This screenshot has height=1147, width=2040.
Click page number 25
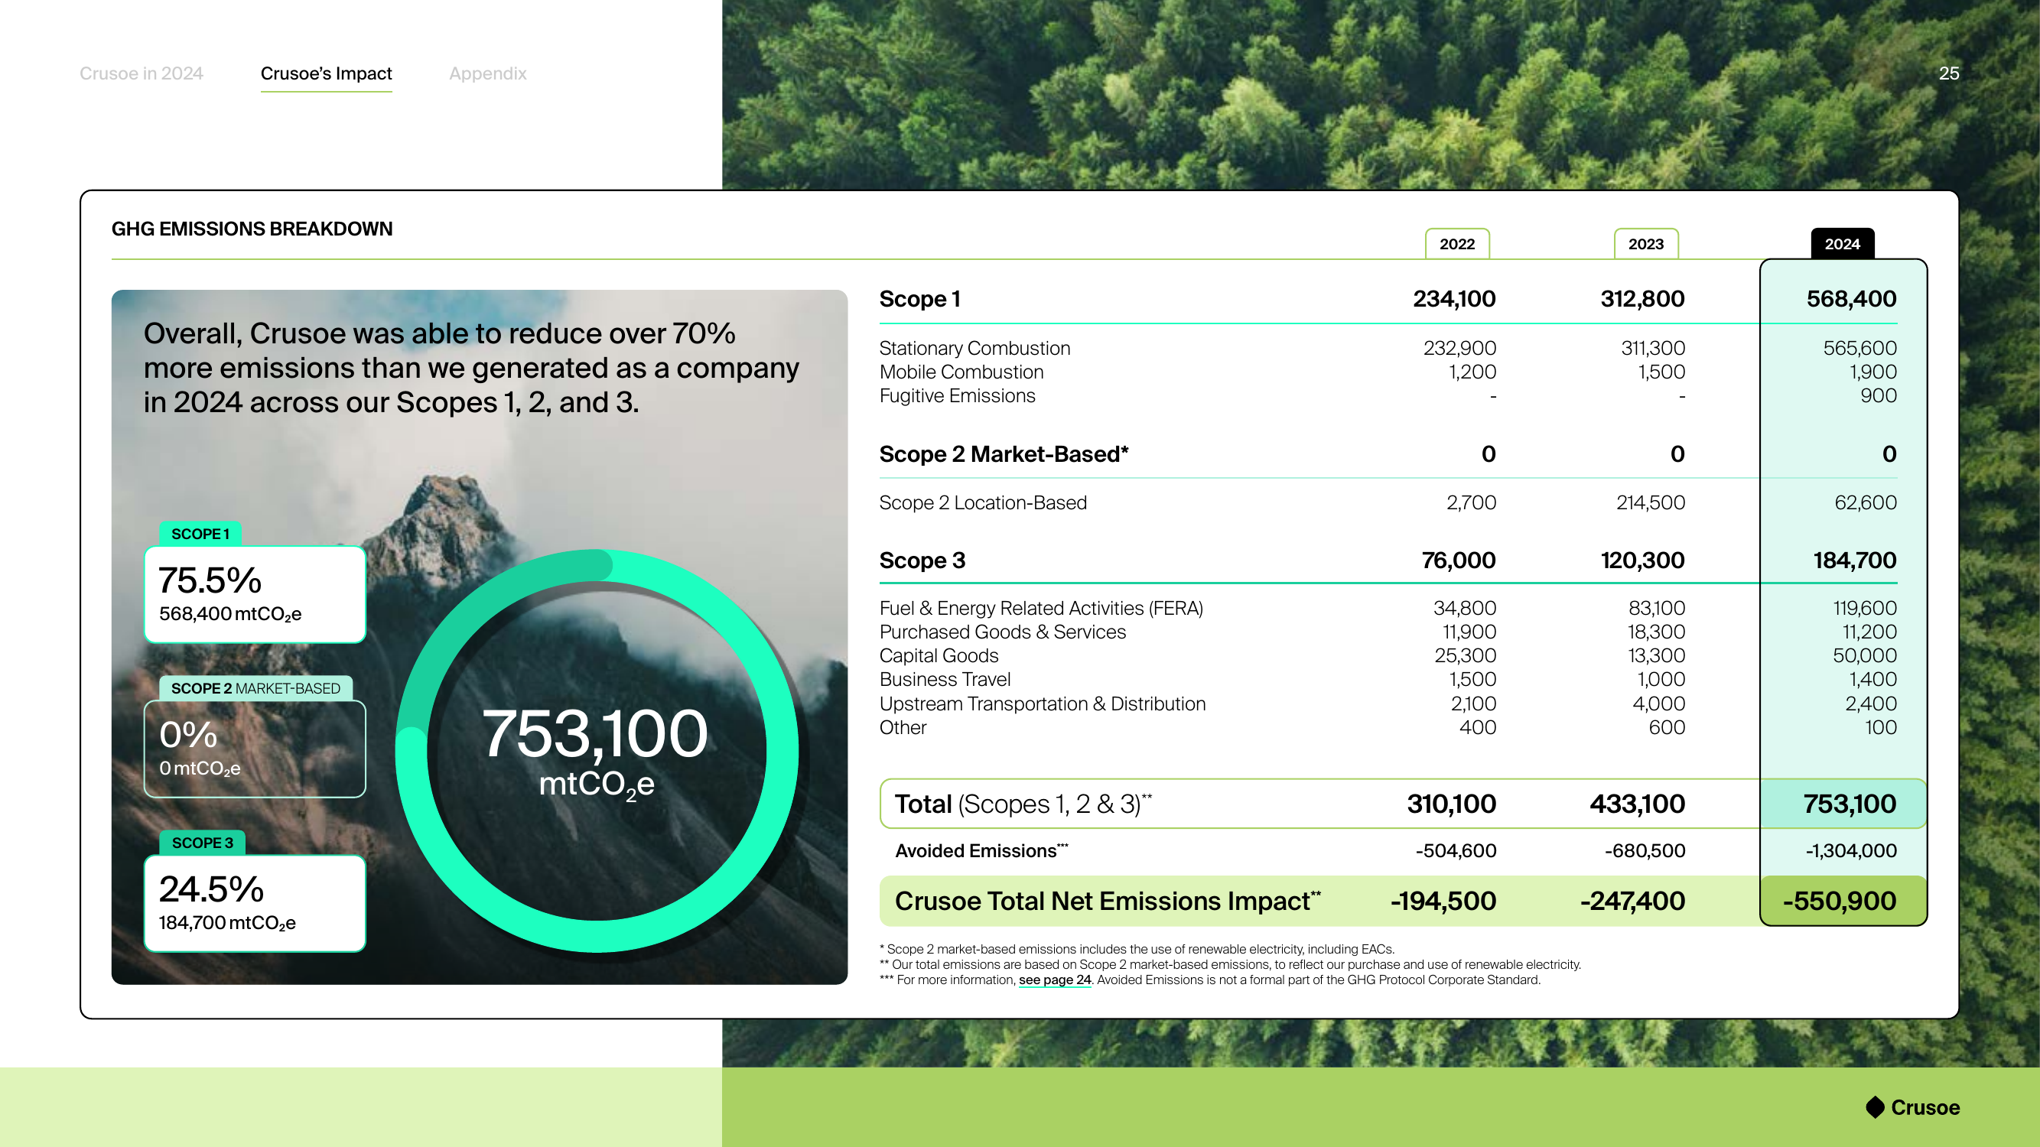[x=1949, y=73]
